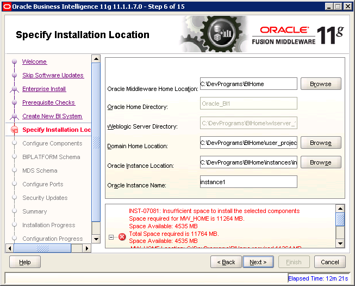355x286 pixels.
Task: Click the disabled Finish button
Action: pyautogui.click(x=294, y=262)
